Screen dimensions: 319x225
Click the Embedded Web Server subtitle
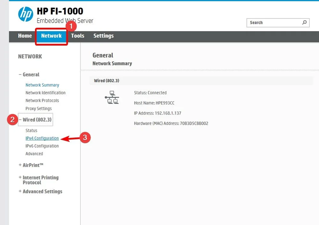point(65,21)
